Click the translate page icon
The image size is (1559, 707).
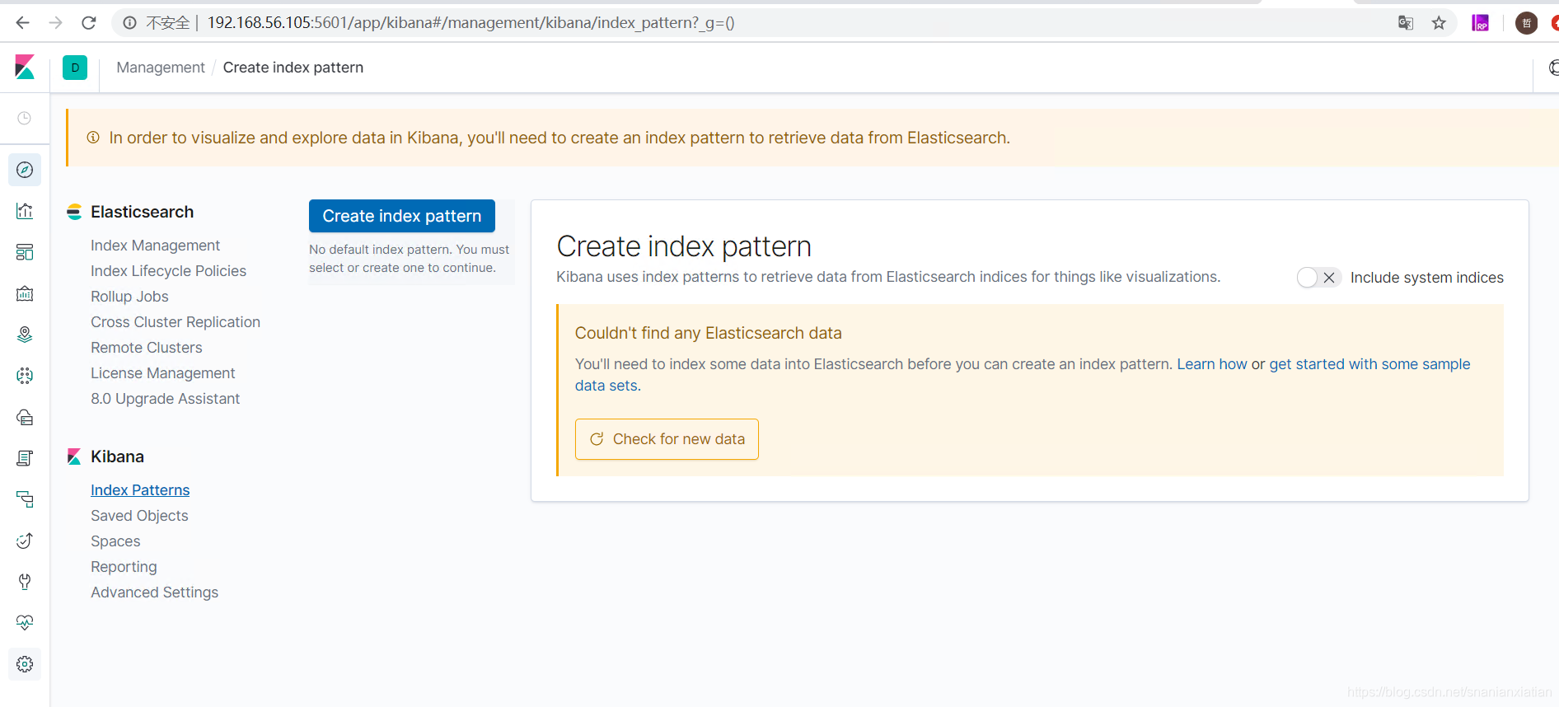click(x=1406, y=23)
